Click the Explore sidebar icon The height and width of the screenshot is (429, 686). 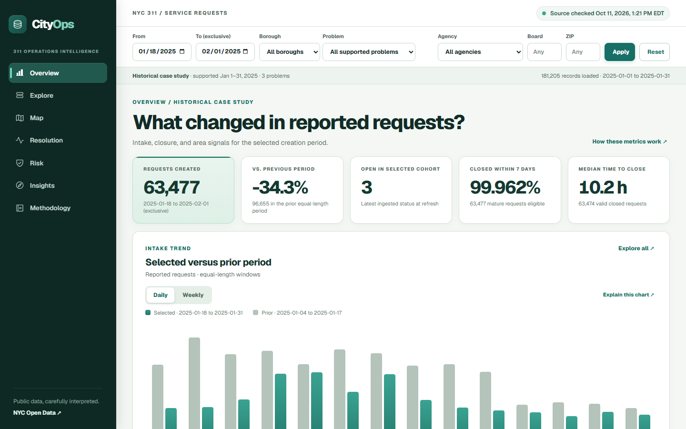[x=20, y=95]
